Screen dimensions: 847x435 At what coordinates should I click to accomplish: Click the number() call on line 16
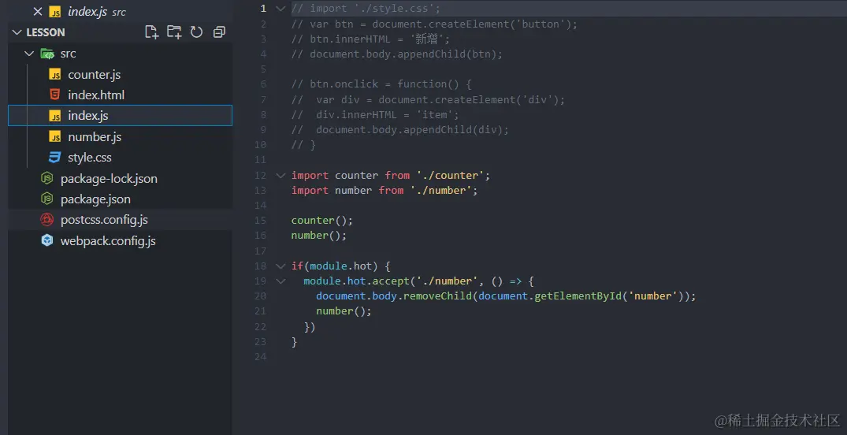pos(318,236)
